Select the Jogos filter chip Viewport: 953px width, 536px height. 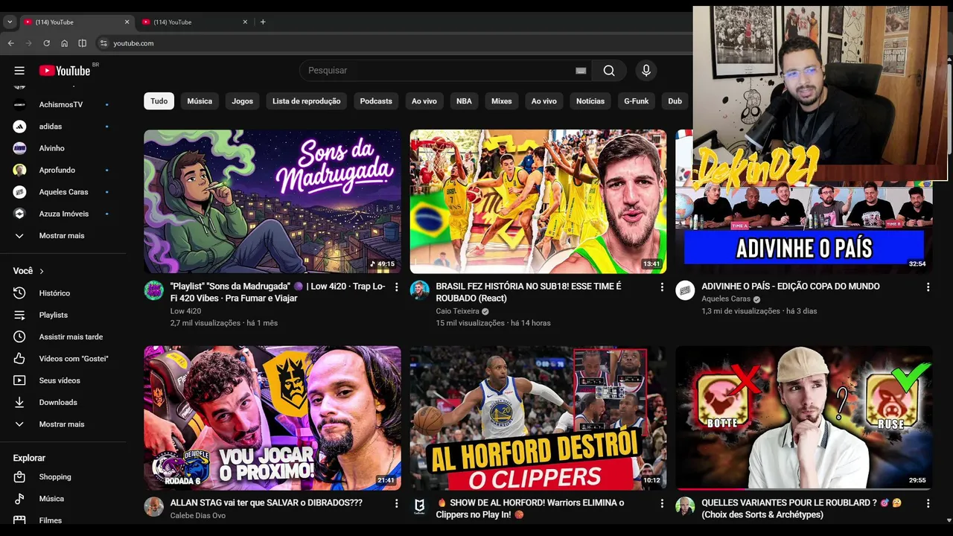[x=242, y=101]
